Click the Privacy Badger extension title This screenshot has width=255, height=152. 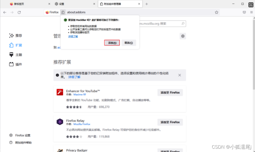tap(77, 150)
